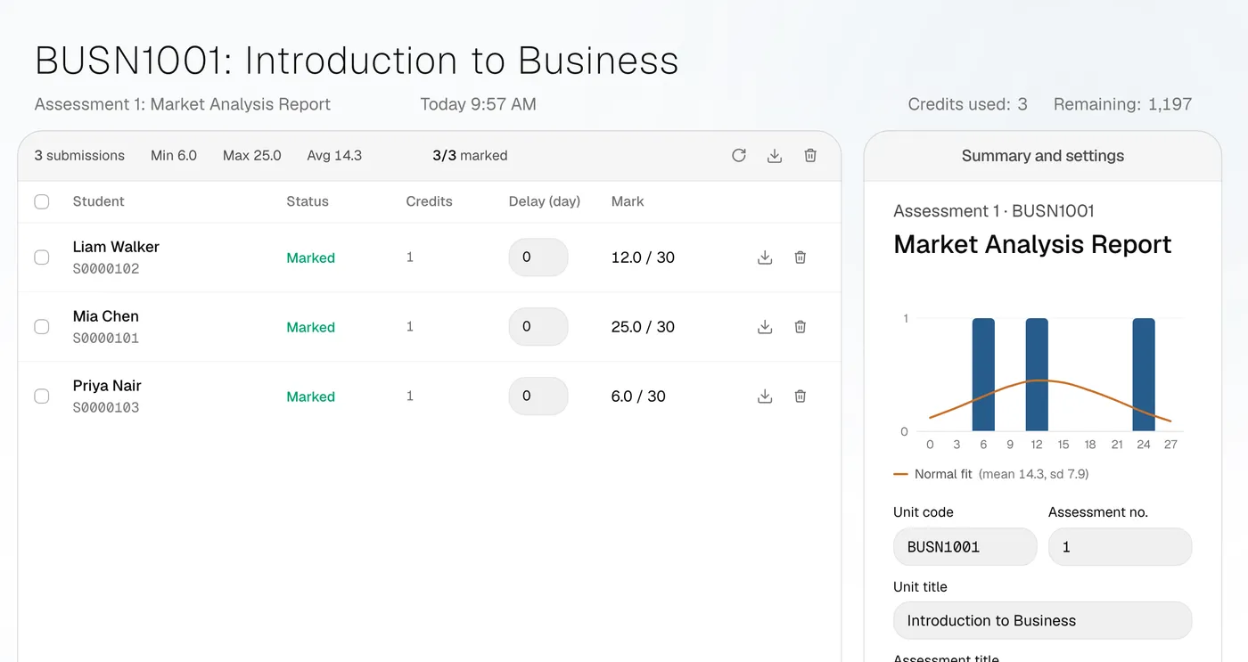Download all submissions from header toolbar
The height and width of the screenshot is (662, 1248).
pos(775,156)
